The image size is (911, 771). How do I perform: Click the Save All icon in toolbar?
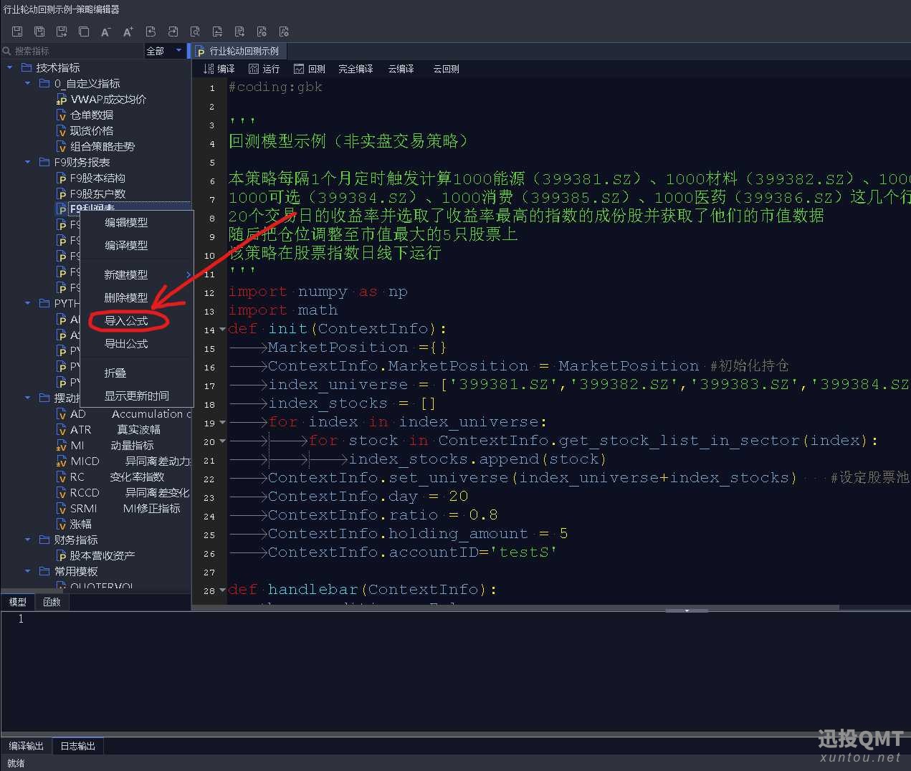pos(39,32)
